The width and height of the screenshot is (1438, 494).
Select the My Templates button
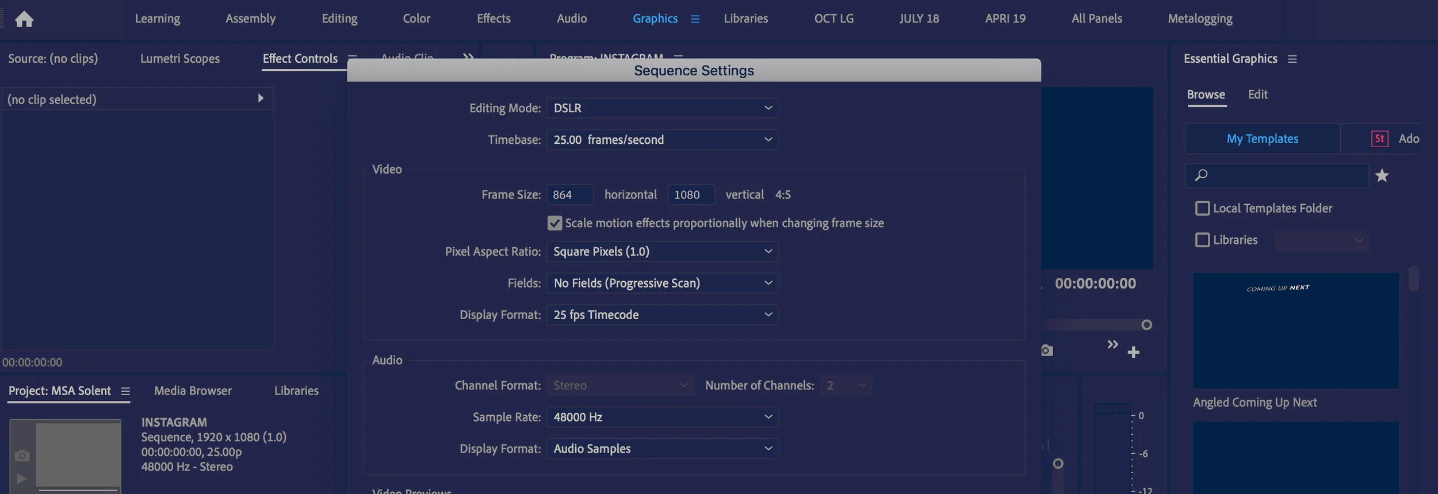1263,139
